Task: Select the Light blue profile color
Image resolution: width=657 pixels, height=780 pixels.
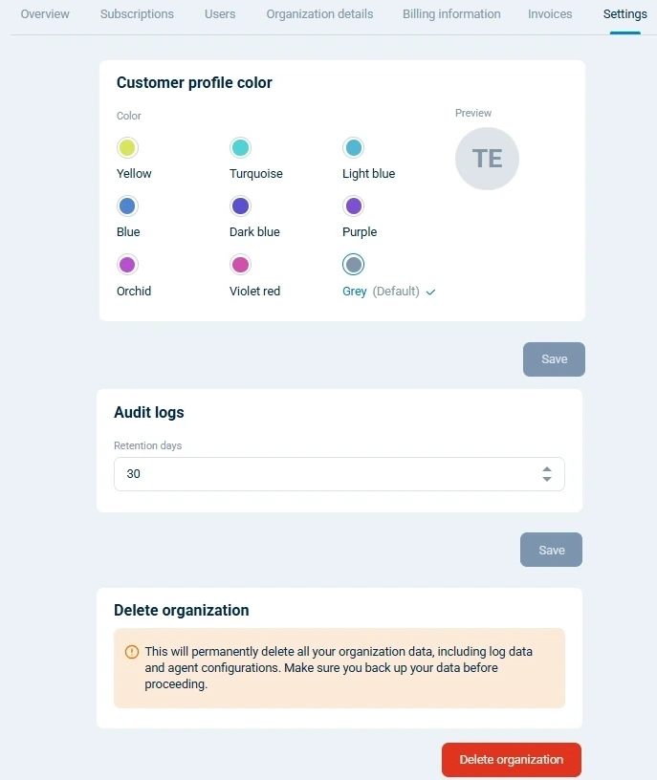Action: (x=353, y=147)
